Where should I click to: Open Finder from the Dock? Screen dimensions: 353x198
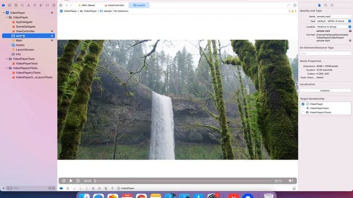84,195
